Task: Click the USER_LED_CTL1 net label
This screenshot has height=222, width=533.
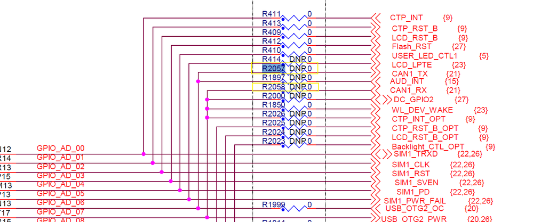Action: tap(424, 55)
